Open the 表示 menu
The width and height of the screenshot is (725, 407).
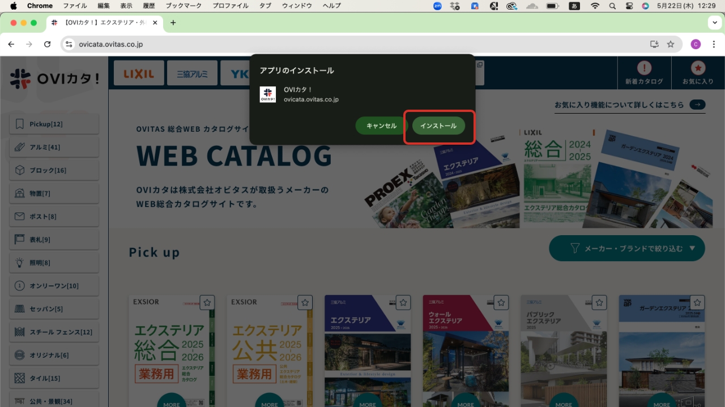click(x=126, y=6)
